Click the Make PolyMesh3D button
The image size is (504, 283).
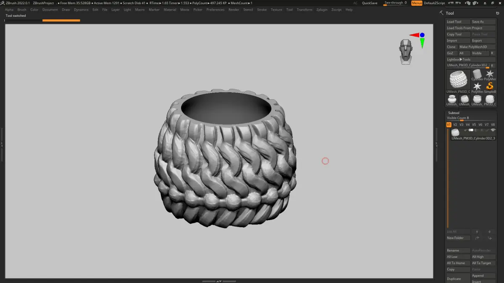point(477,47)
